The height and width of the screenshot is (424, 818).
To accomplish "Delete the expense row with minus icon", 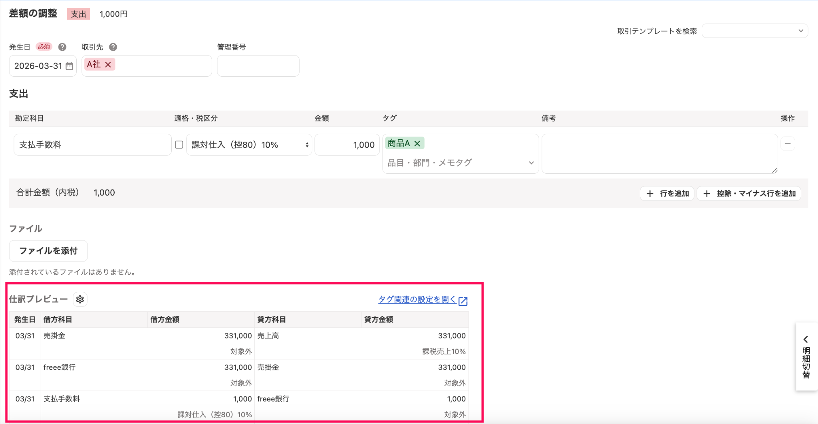I will tap(788, 143).
